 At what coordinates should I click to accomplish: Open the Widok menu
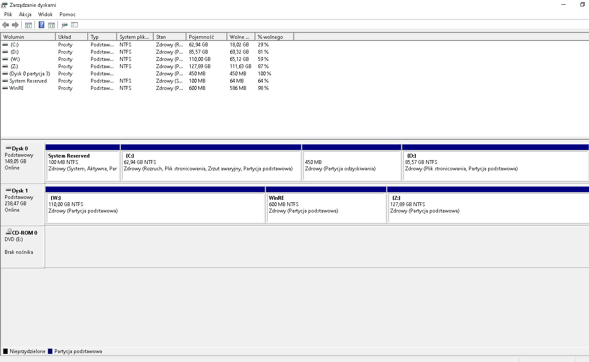click(45, 14)
